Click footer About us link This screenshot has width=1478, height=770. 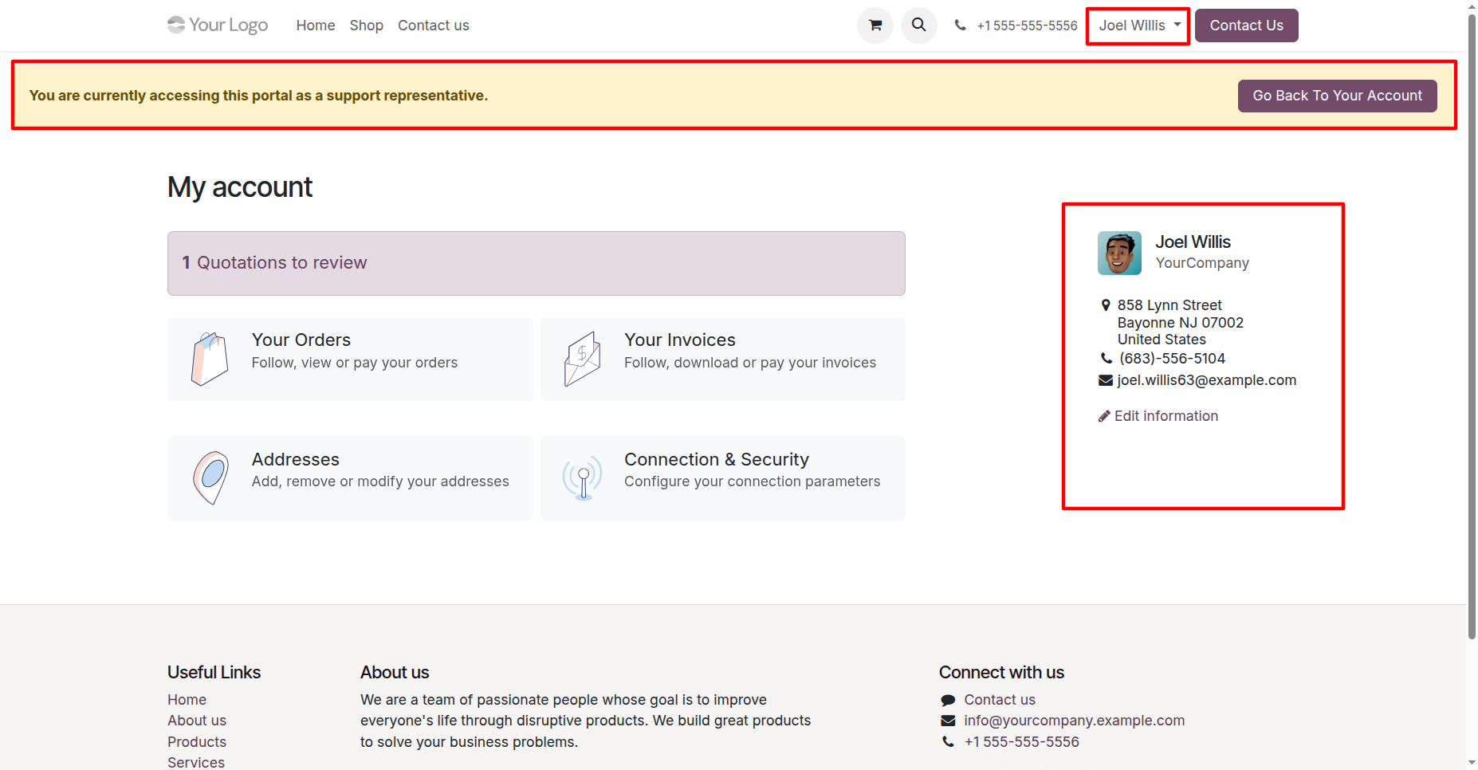[197, 721]
